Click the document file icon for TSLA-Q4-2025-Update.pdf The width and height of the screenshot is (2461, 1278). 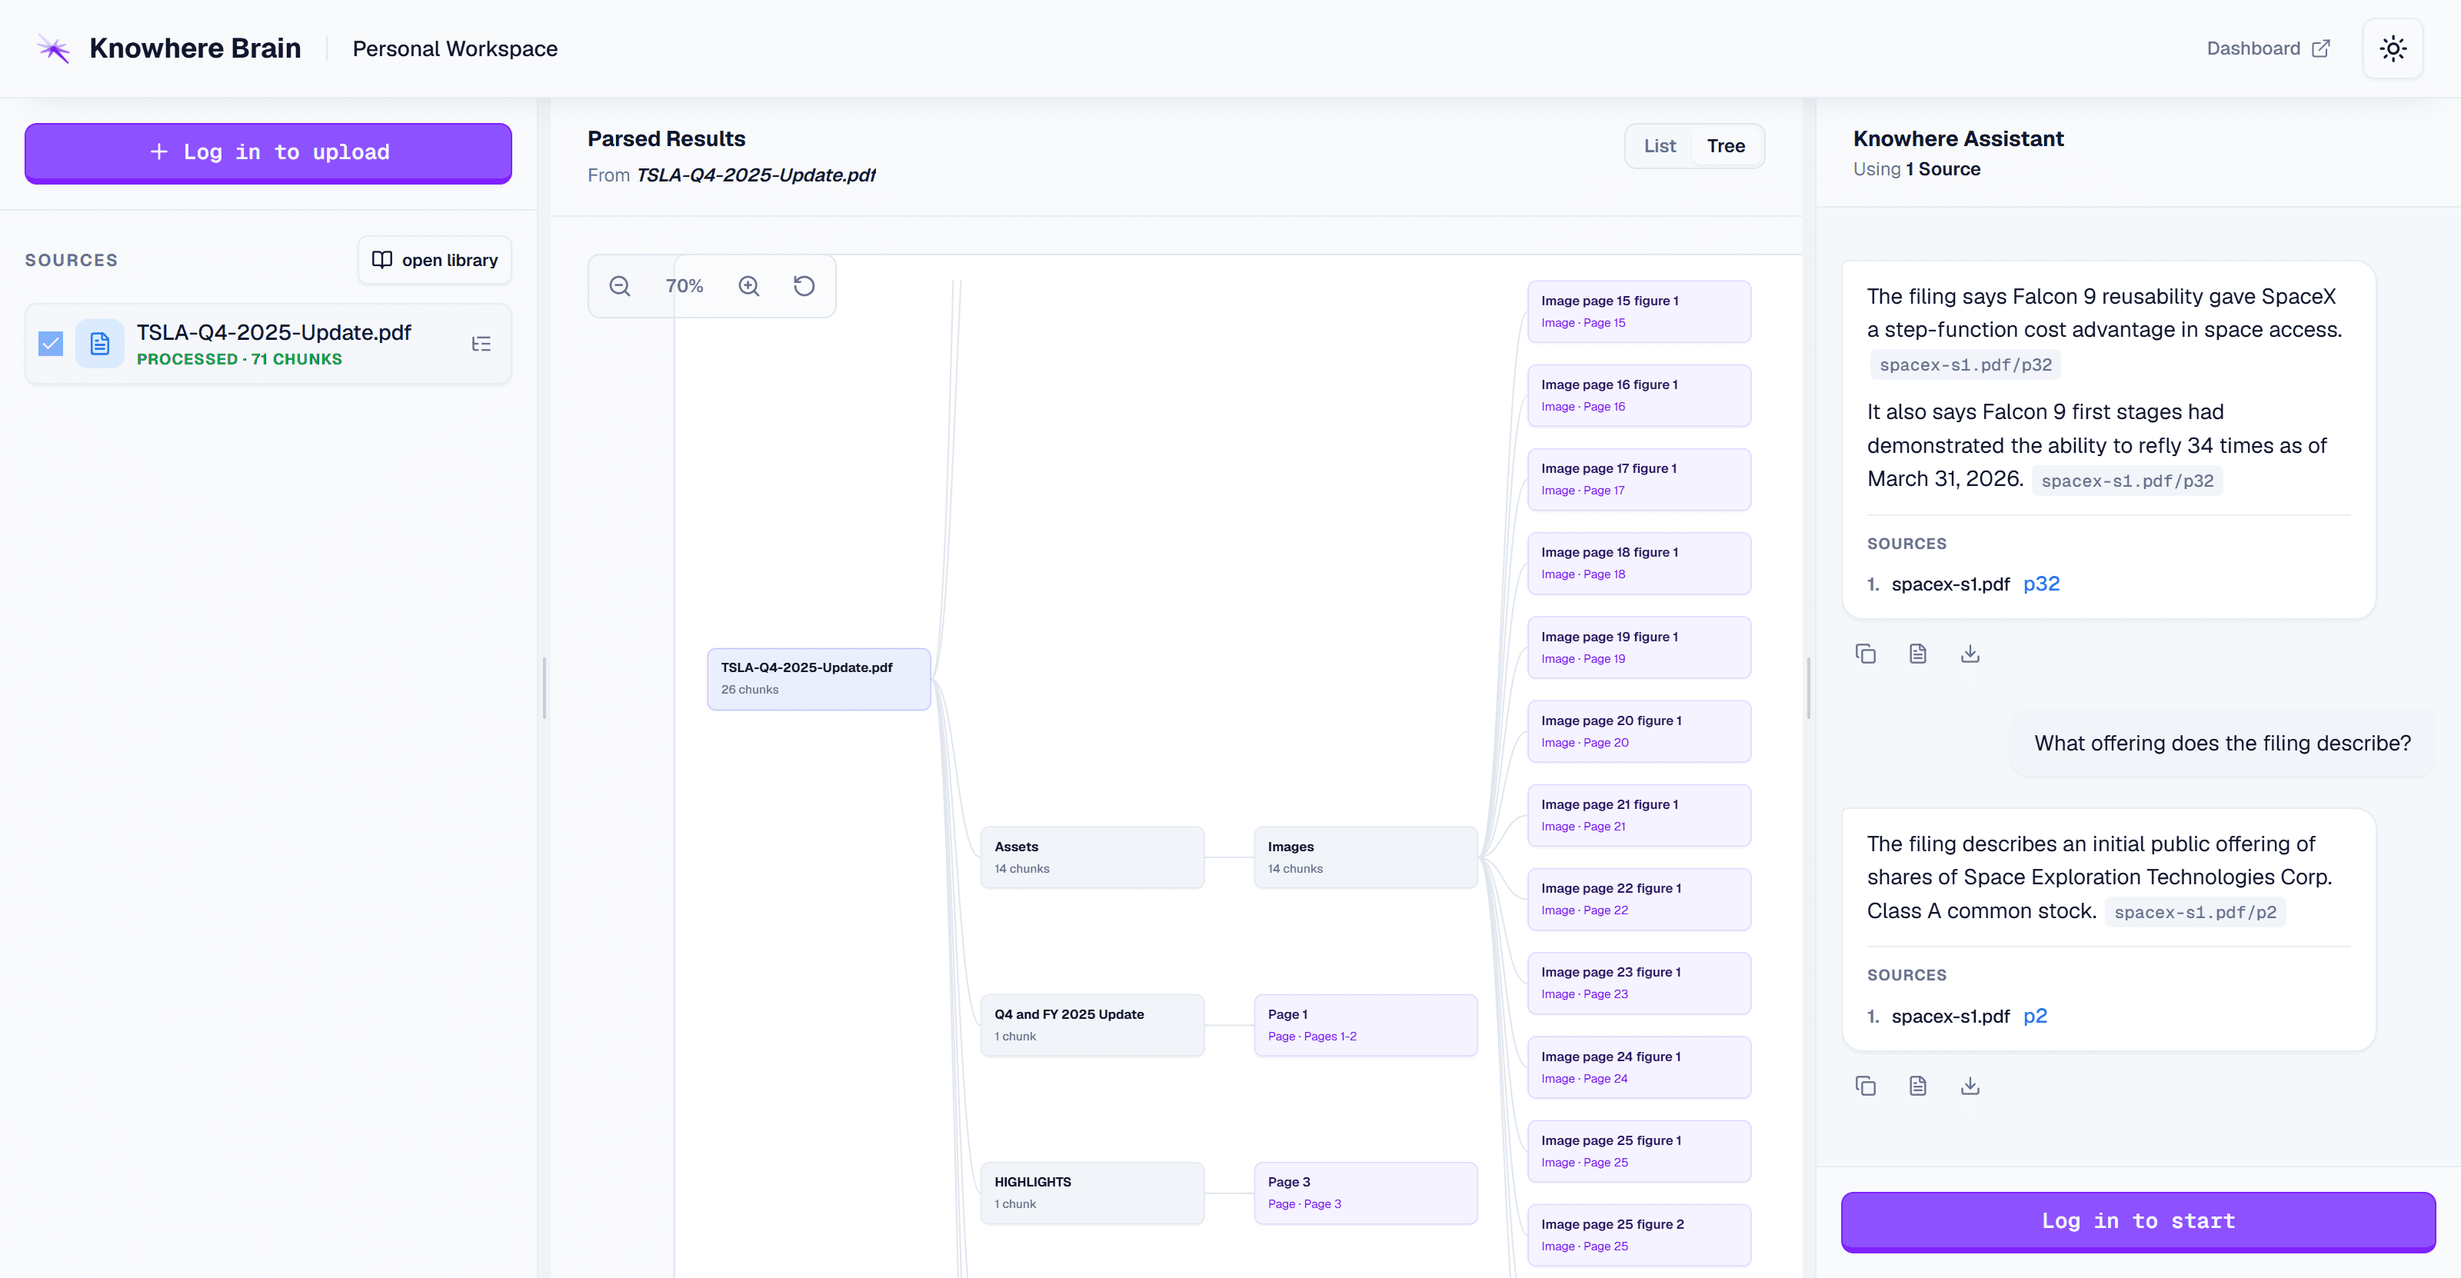pos(99,344)
